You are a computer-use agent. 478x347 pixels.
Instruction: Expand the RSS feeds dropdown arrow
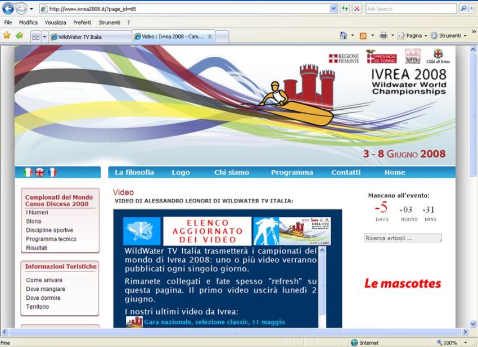[x=372, y=35]
